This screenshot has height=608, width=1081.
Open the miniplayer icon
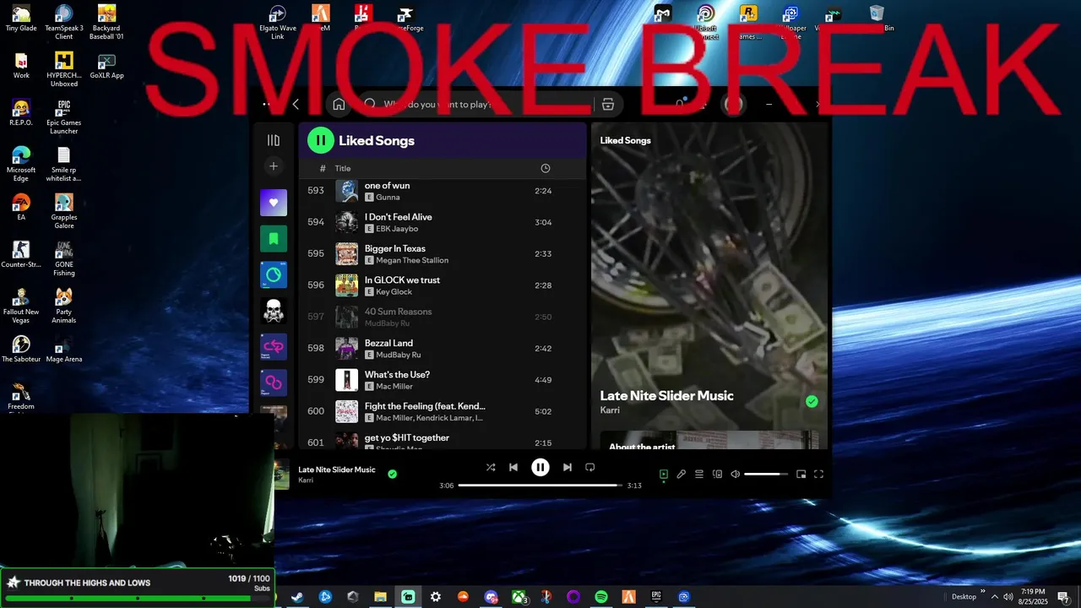tap(801, 475)
